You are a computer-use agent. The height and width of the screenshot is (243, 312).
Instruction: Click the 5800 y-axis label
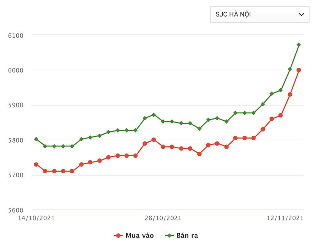click(16, 140)
